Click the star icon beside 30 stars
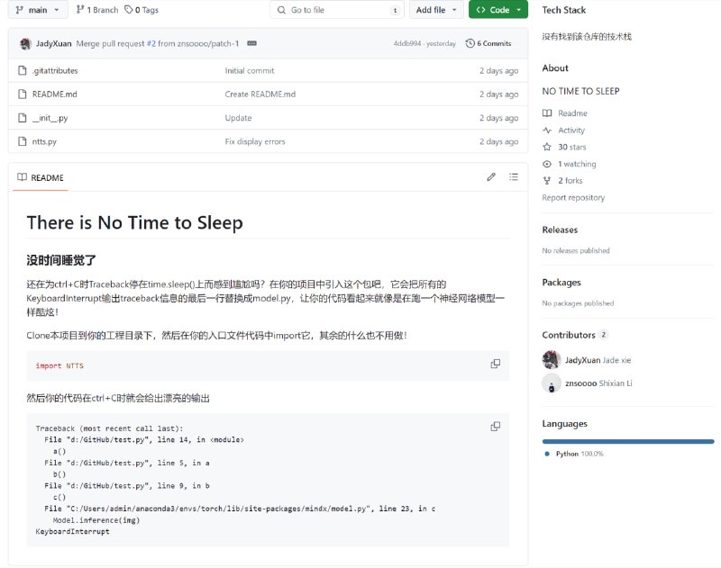 coord(547,147)
